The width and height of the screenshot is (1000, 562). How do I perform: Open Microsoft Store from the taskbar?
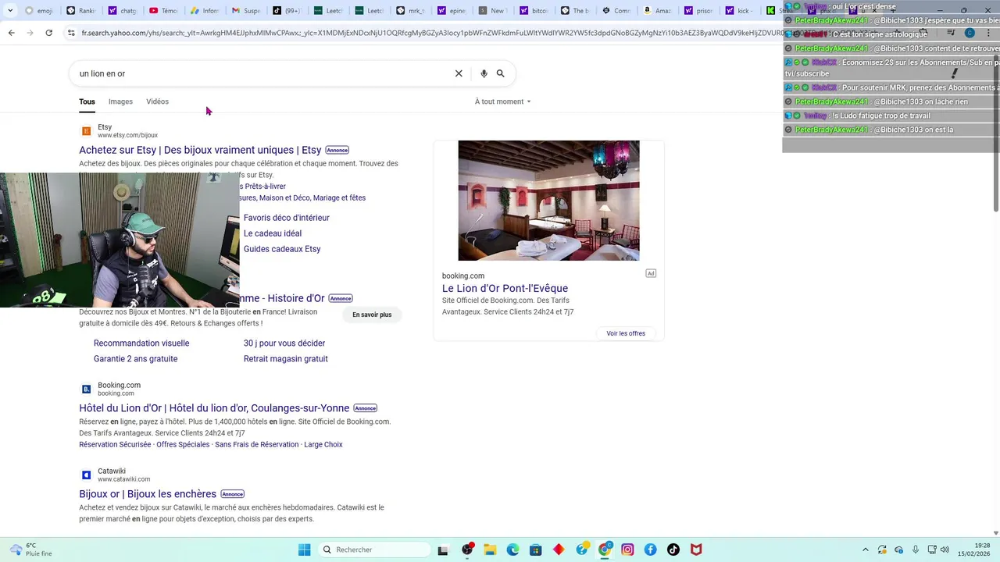point(535,550)
